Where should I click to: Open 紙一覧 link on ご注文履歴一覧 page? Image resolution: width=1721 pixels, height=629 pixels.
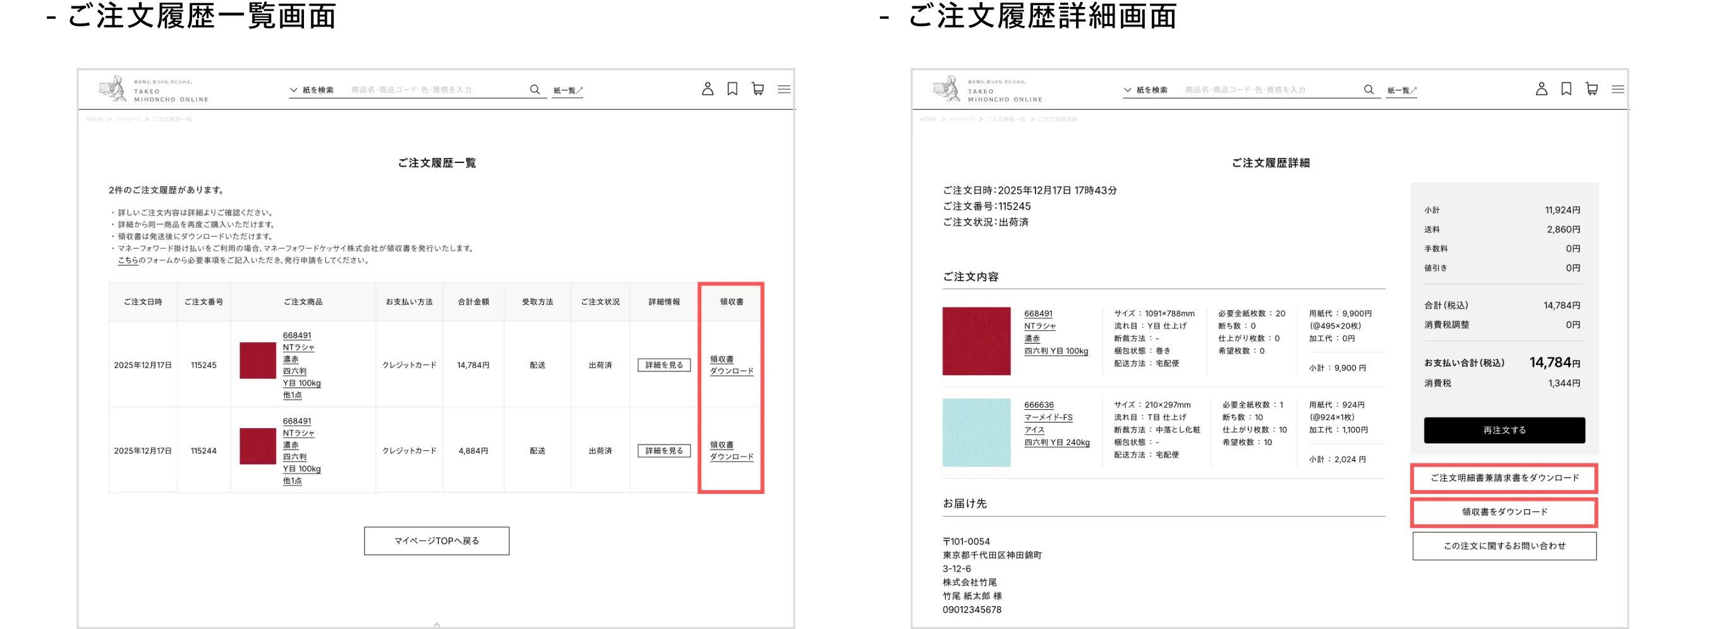(x=568, y=90)
